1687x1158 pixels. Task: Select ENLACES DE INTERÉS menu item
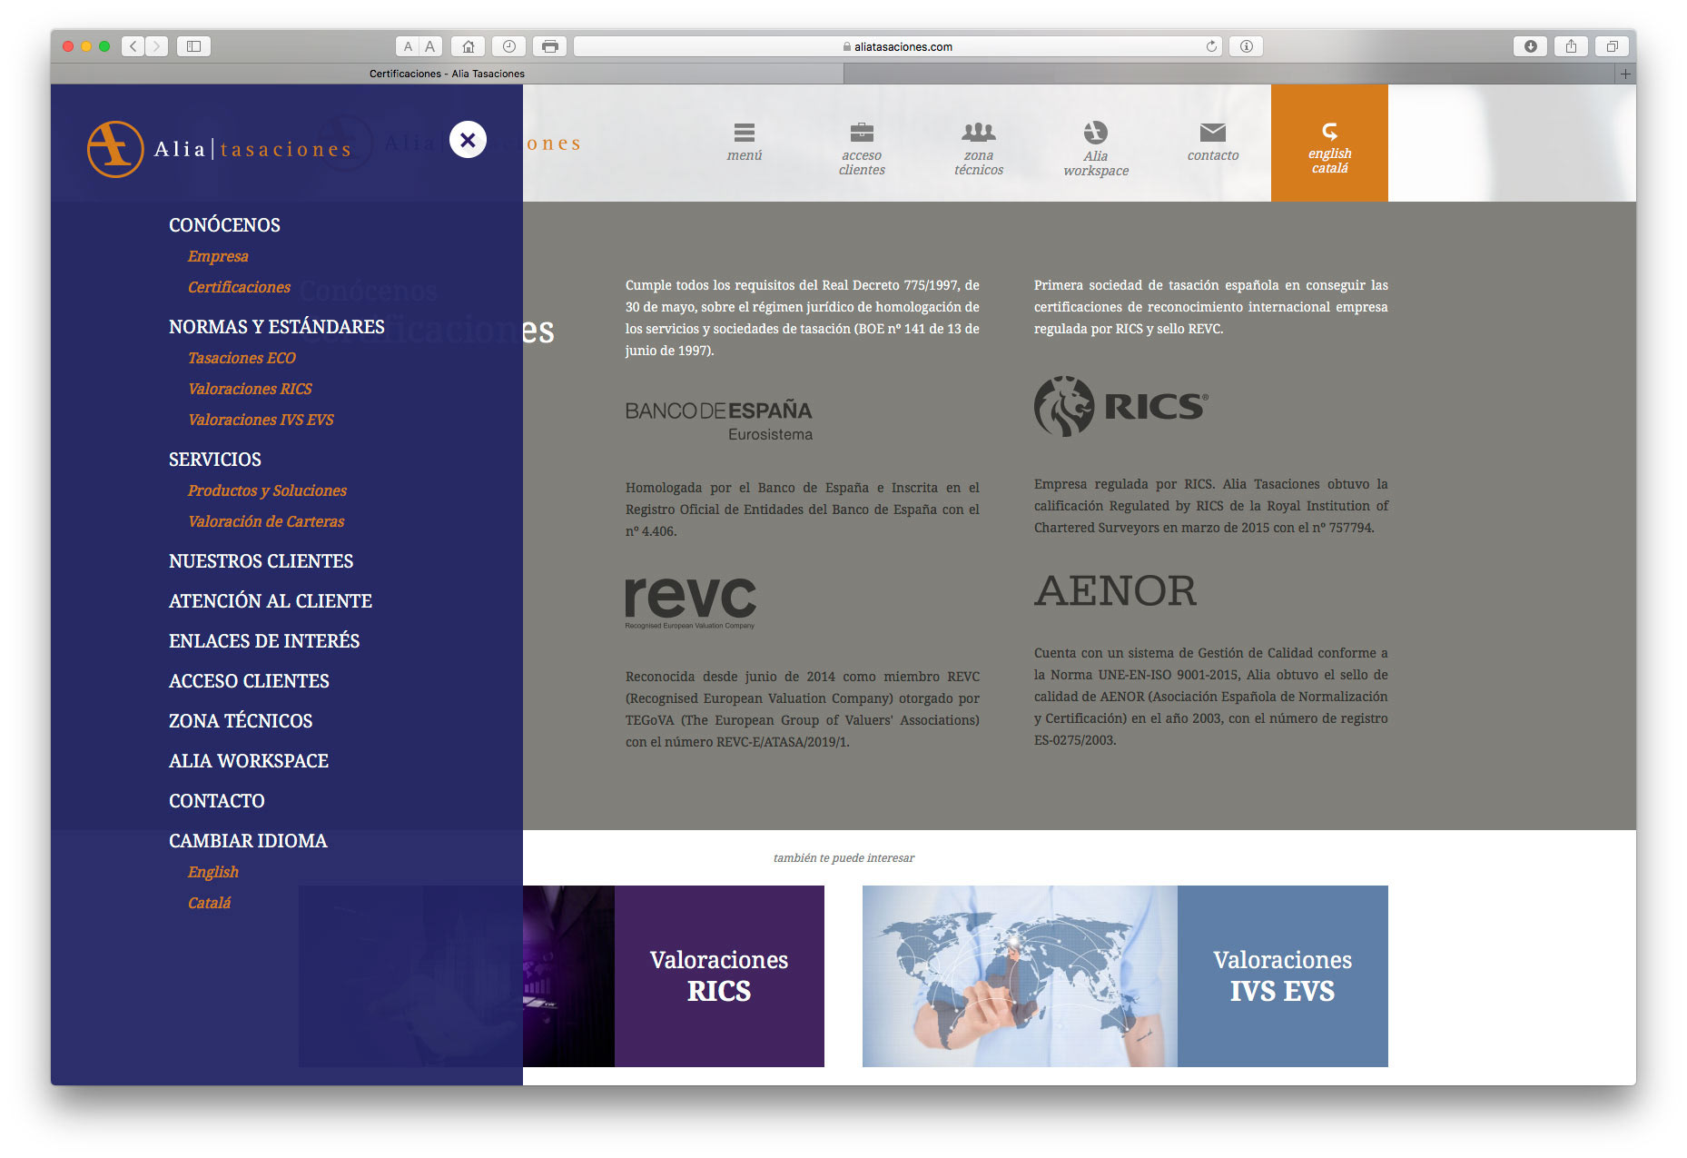click(x=264, y=641)
